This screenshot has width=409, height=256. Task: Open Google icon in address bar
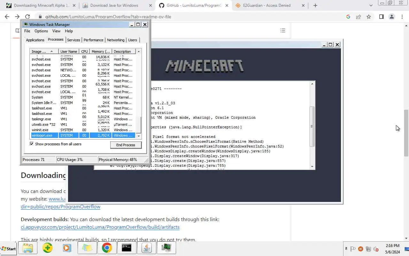348,17
